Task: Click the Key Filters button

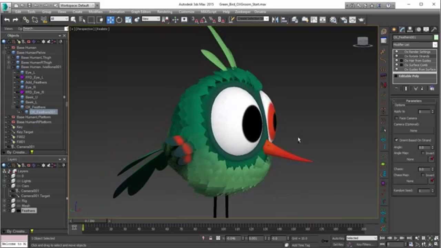Action: coord(365,245)
